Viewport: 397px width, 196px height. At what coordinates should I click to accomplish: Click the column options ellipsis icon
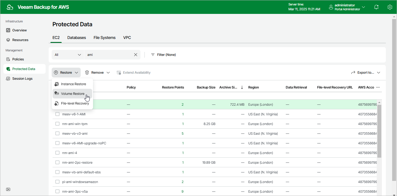point(378,87)
